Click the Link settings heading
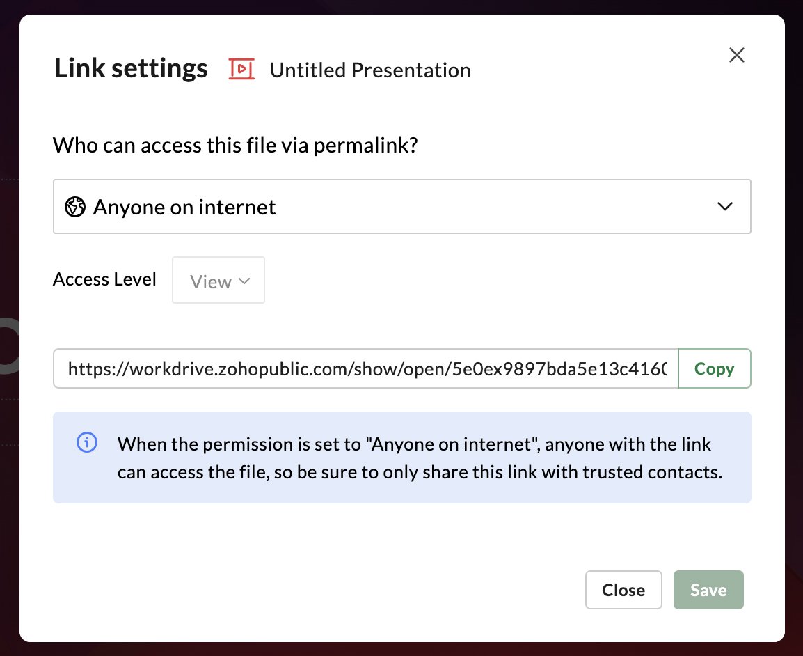 coord(131,69)
